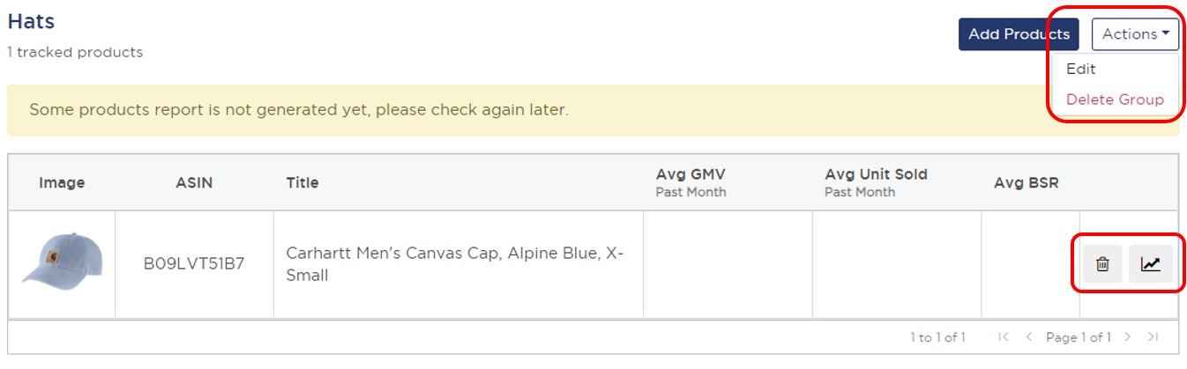This screenshot has width=1187, height=369.
Task: Jump to last page arrow
Action: [1153, 337]
